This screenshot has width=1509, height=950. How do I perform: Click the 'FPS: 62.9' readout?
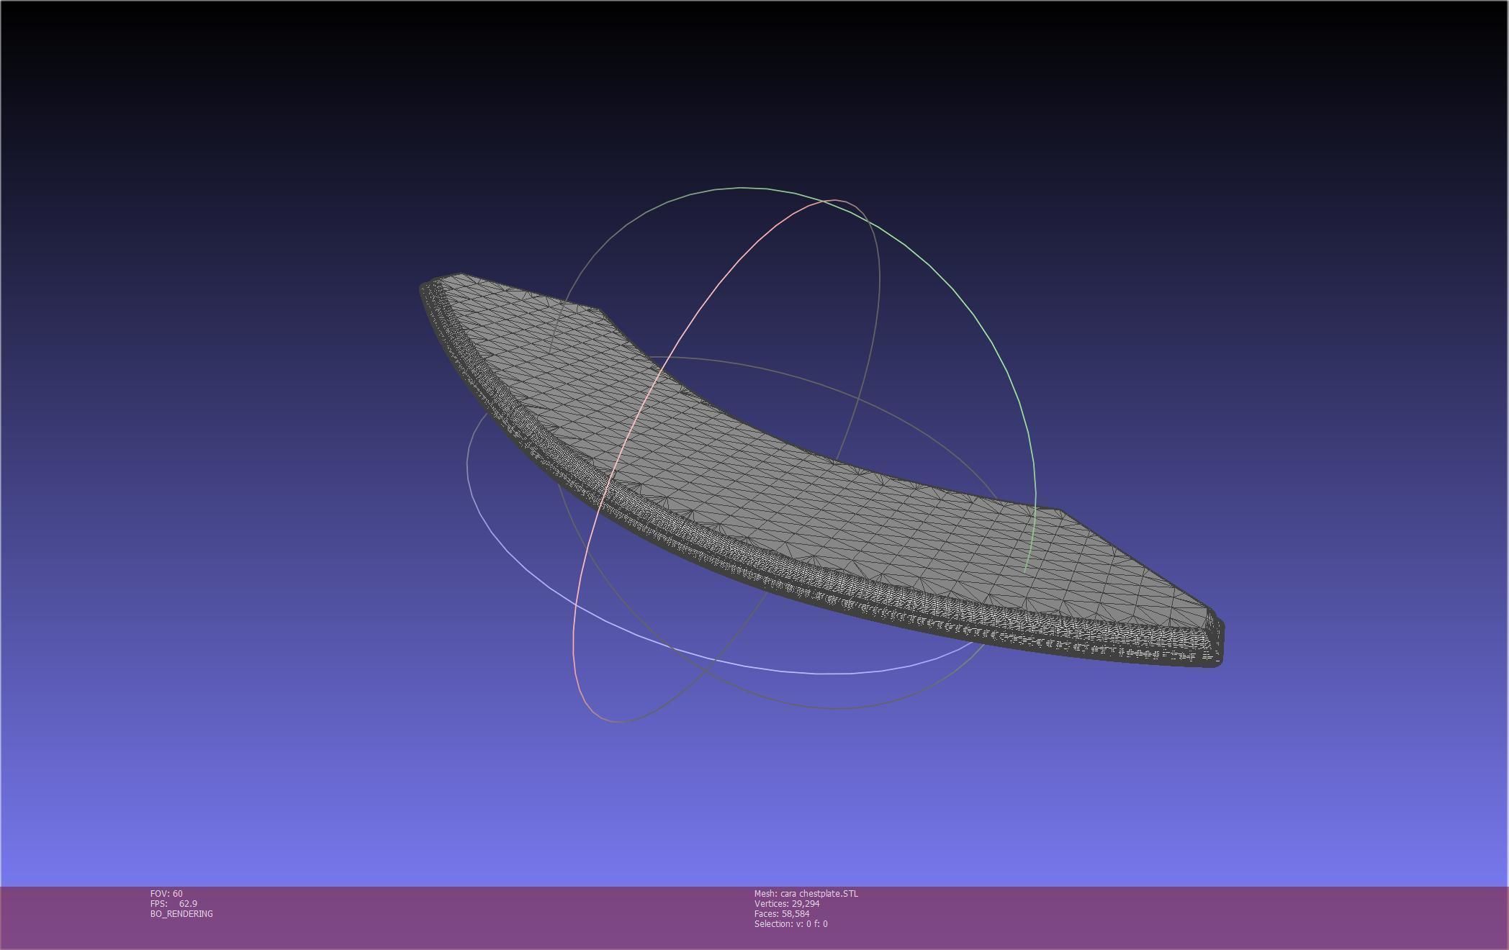174,903
